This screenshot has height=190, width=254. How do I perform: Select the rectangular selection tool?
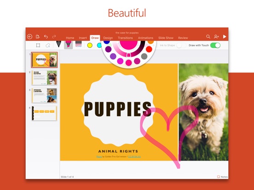click(38, 45)
